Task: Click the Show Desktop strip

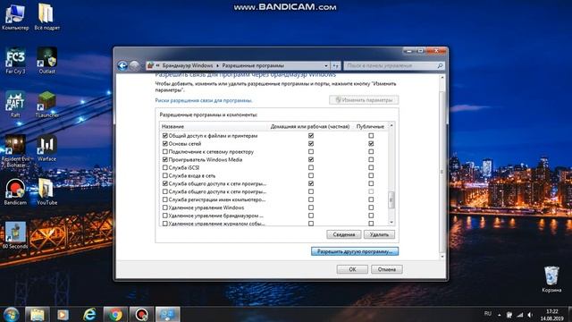Action: click(x=569, y=315)
